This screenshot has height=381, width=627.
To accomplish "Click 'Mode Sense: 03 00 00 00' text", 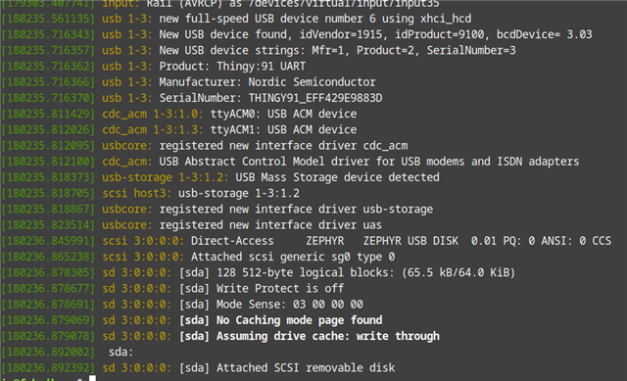I will [290, 305].
